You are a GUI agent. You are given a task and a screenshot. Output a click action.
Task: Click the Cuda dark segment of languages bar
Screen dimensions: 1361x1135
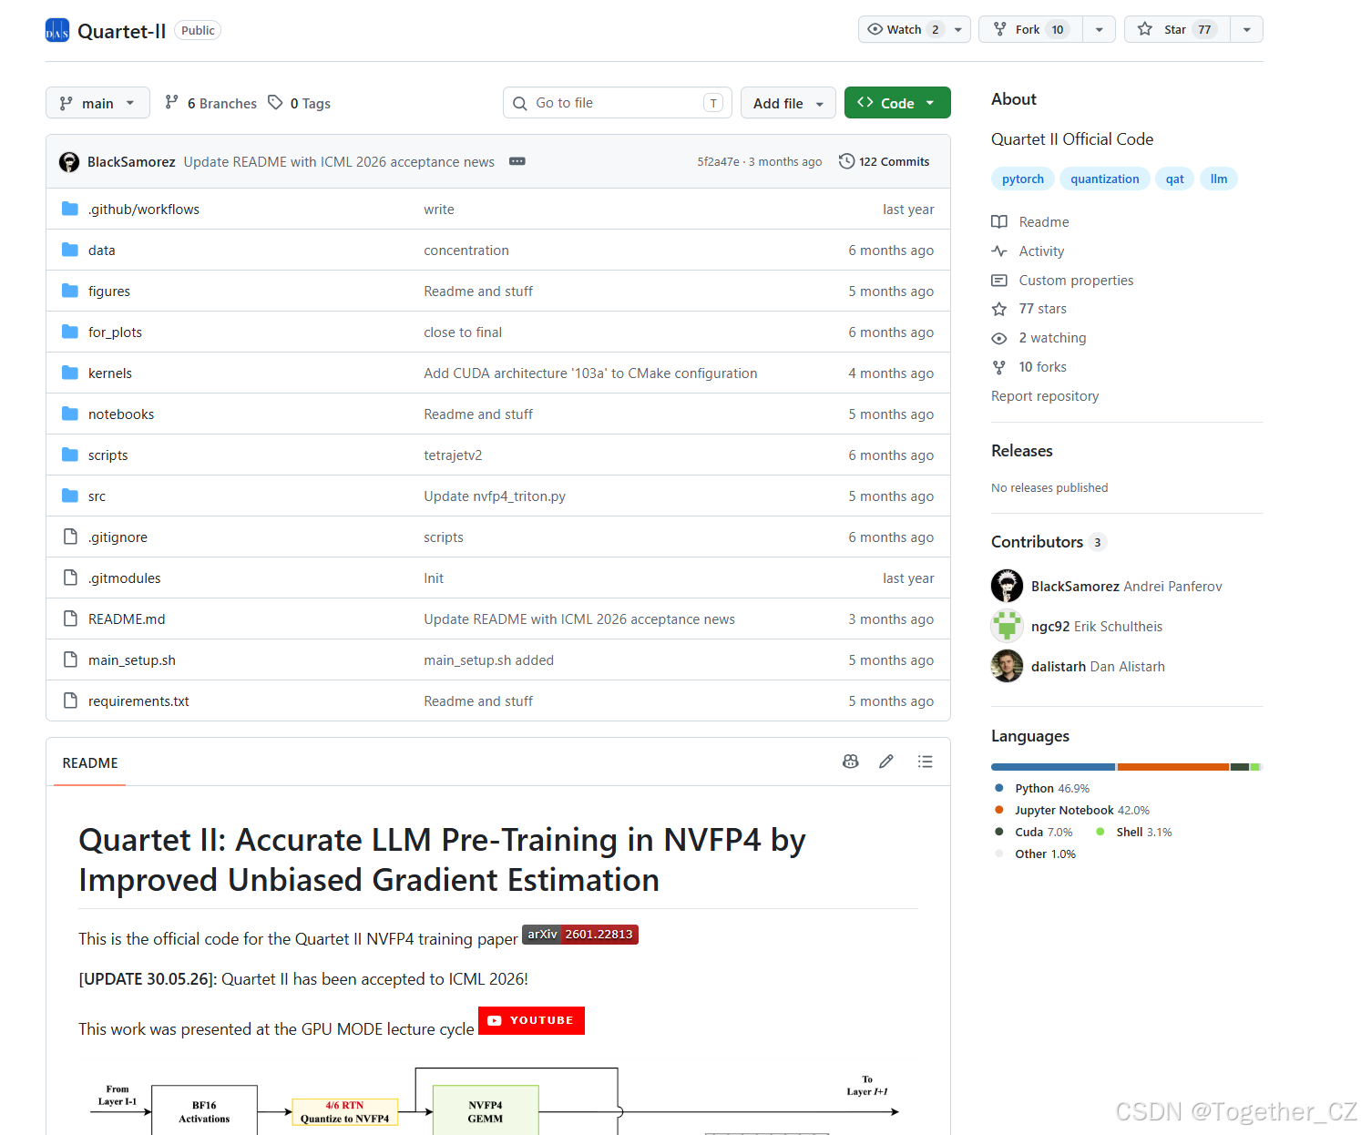pyautogui.click(x=1240, y=767)
